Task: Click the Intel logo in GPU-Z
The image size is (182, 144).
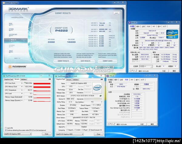Action: tap(97, 87)
